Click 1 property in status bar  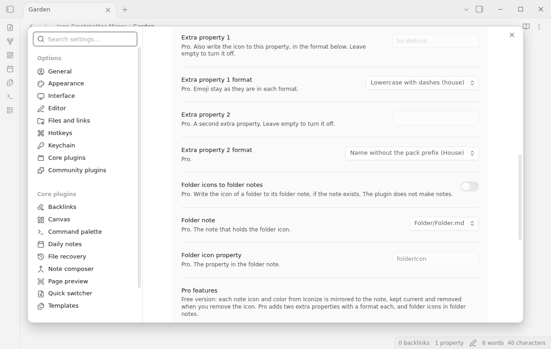coord(449,343)
